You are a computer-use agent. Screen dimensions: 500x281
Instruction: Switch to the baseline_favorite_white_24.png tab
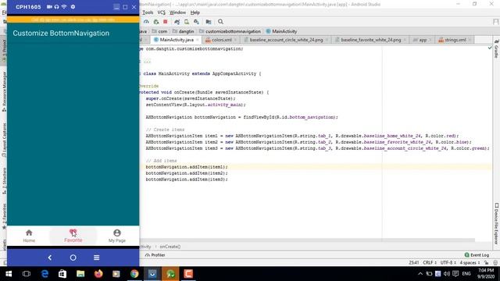[370, 40]
